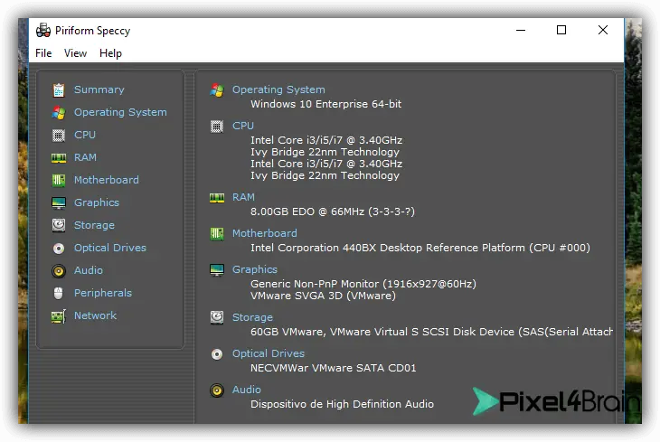
Task: Click the Summary clipboard icon in sidebar
Action: [x=59, y=90]
